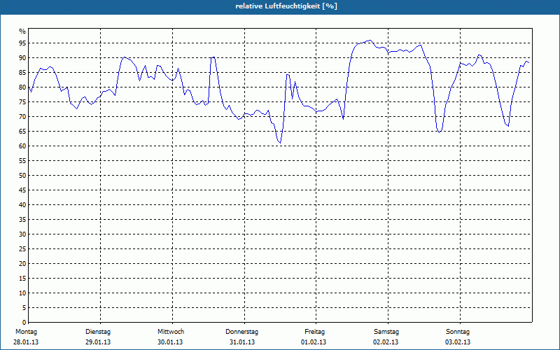Click the humidity dip near 65% on Saturday
The width and height of the screenshot is (560, 350).
coord(440,132)
